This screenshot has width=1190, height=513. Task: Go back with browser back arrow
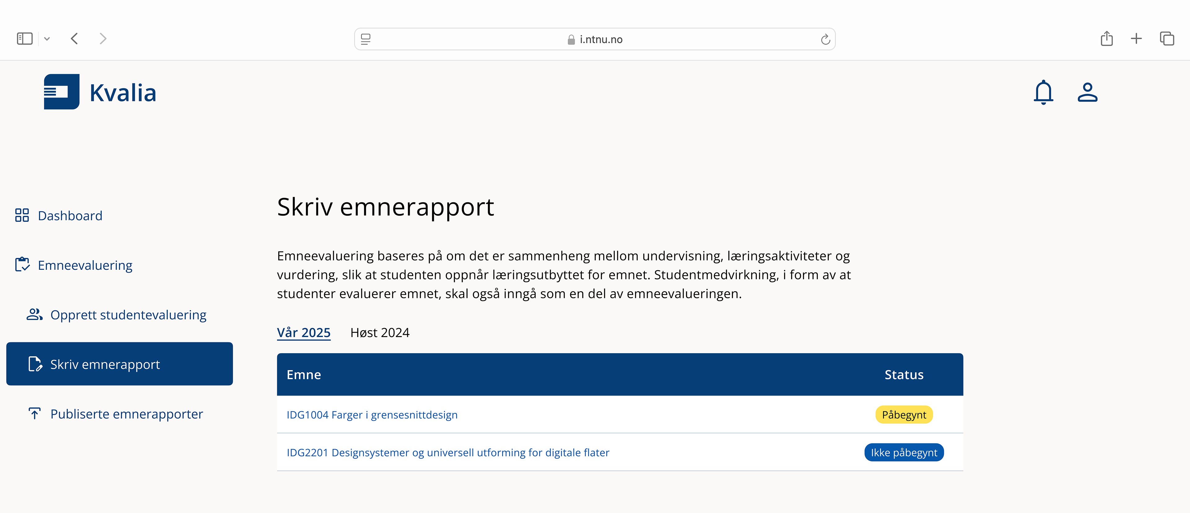(74, 39)
